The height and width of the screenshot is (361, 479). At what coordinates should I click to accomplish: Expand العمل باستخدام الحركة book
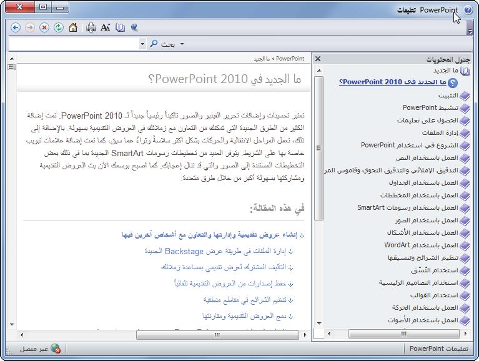pyautogui.click(x=465, y=309)
